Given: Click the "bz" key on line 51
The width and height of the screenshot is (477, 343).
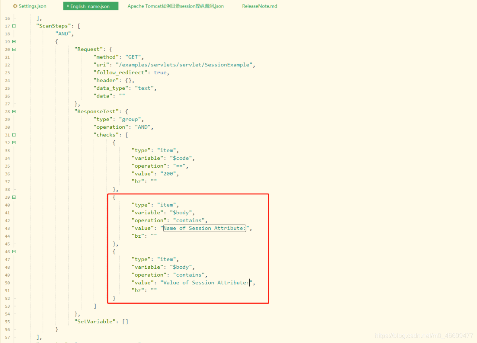Looking at the screenshot, I should (138, 291).
